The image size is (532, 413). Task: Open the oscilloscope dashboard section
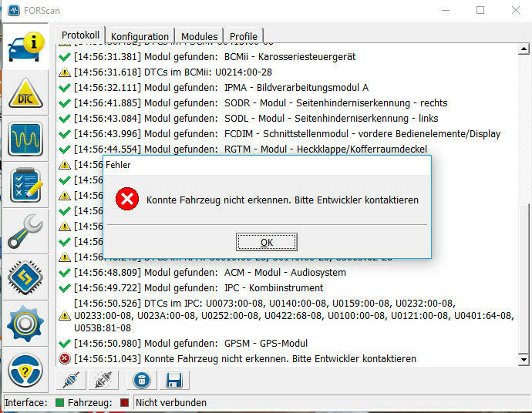coord(25,139)
